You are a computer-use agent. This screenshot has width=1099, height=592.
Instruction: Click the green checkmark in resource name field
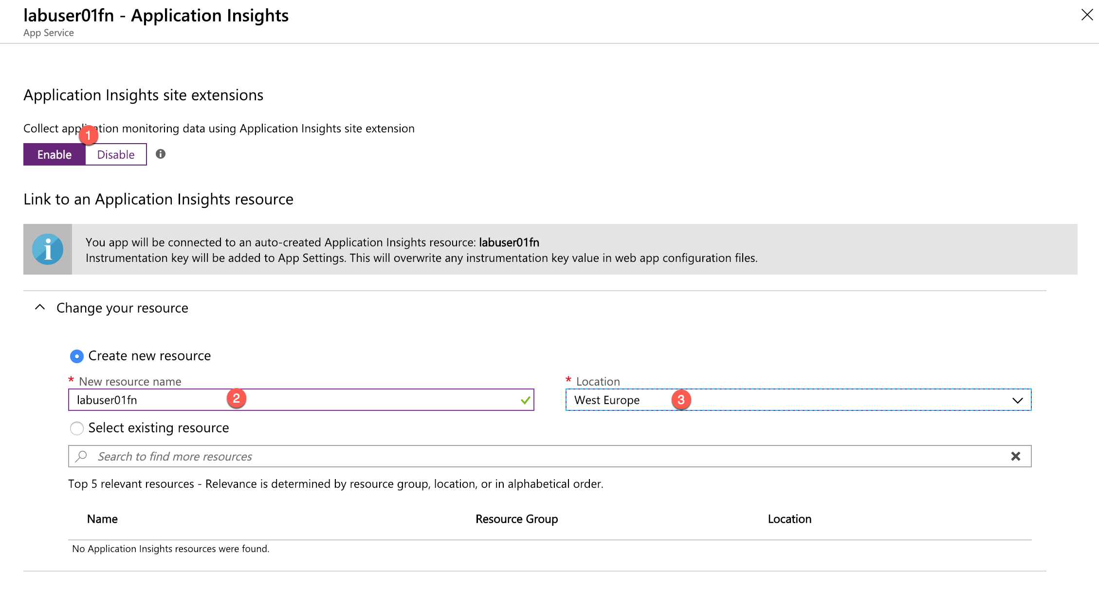click(525, 400)
